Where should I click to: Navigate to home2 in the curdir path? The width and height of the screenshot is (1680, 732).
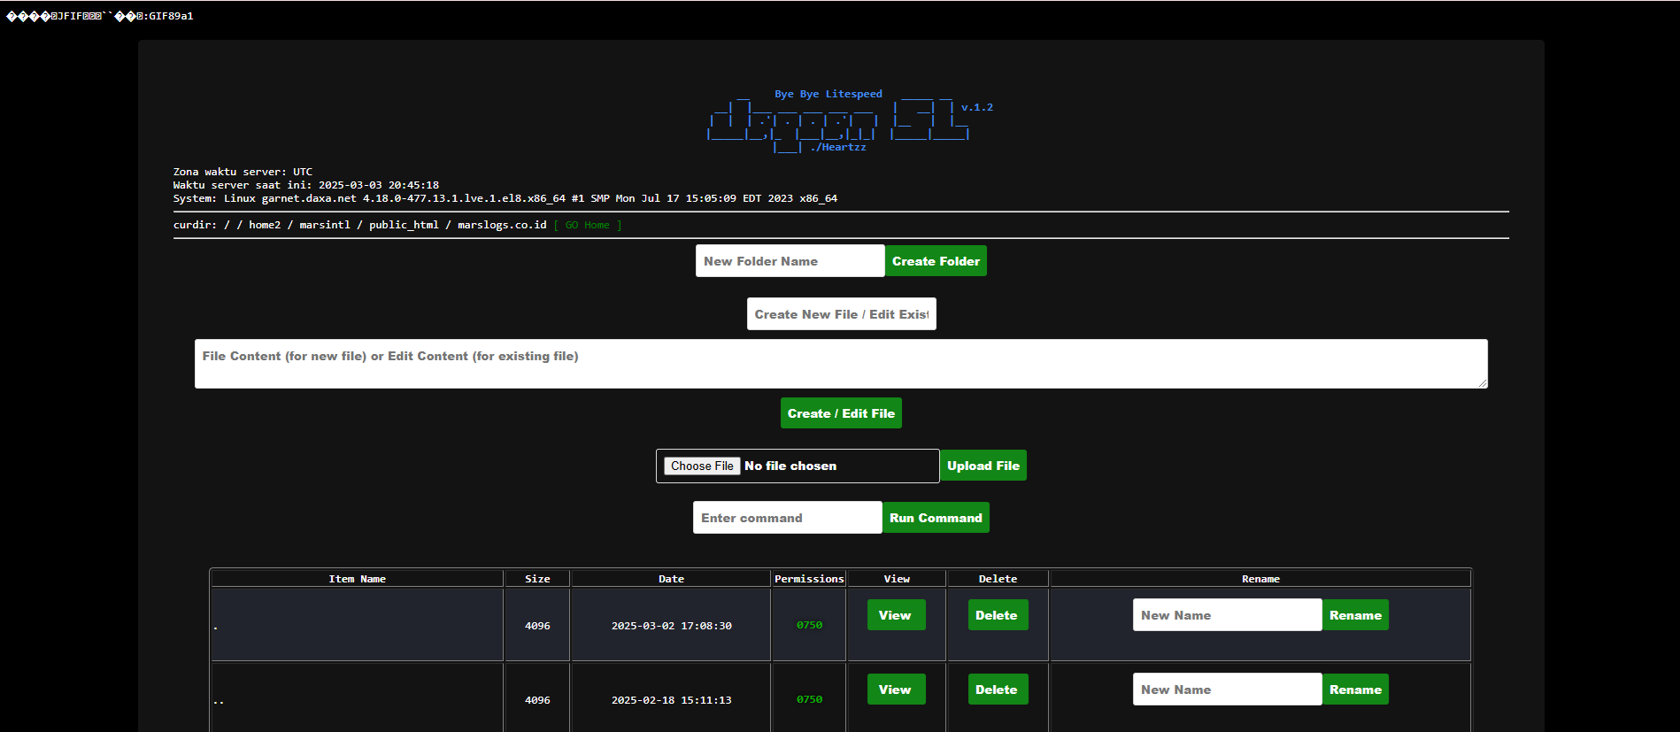264,225
